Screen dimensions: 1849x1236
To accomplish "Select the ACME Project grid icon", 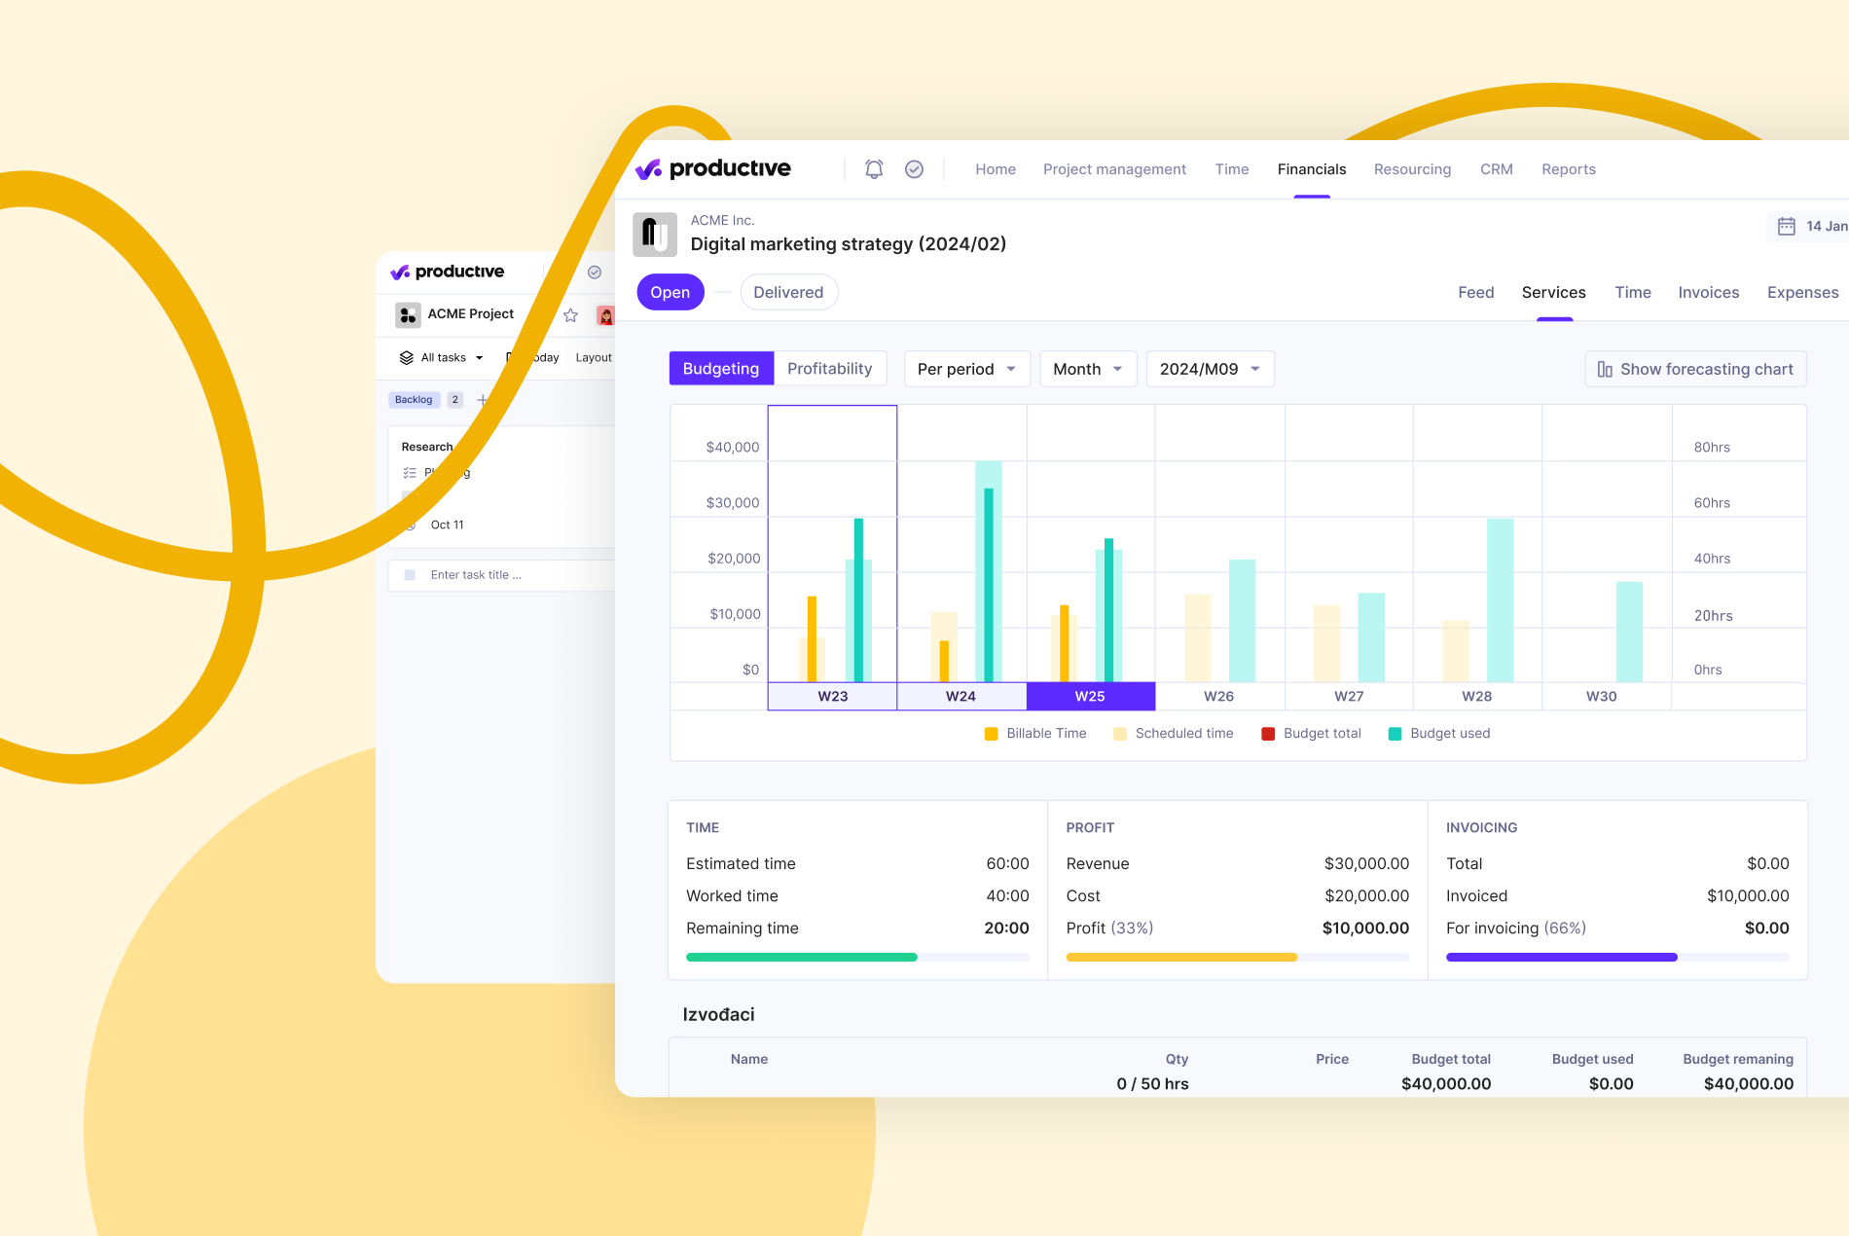I will (408, 314).
